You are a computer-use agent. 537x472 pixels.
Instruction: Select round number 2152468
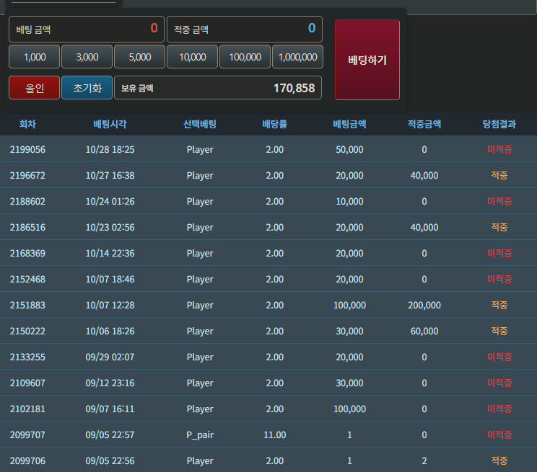coord(27,280)
